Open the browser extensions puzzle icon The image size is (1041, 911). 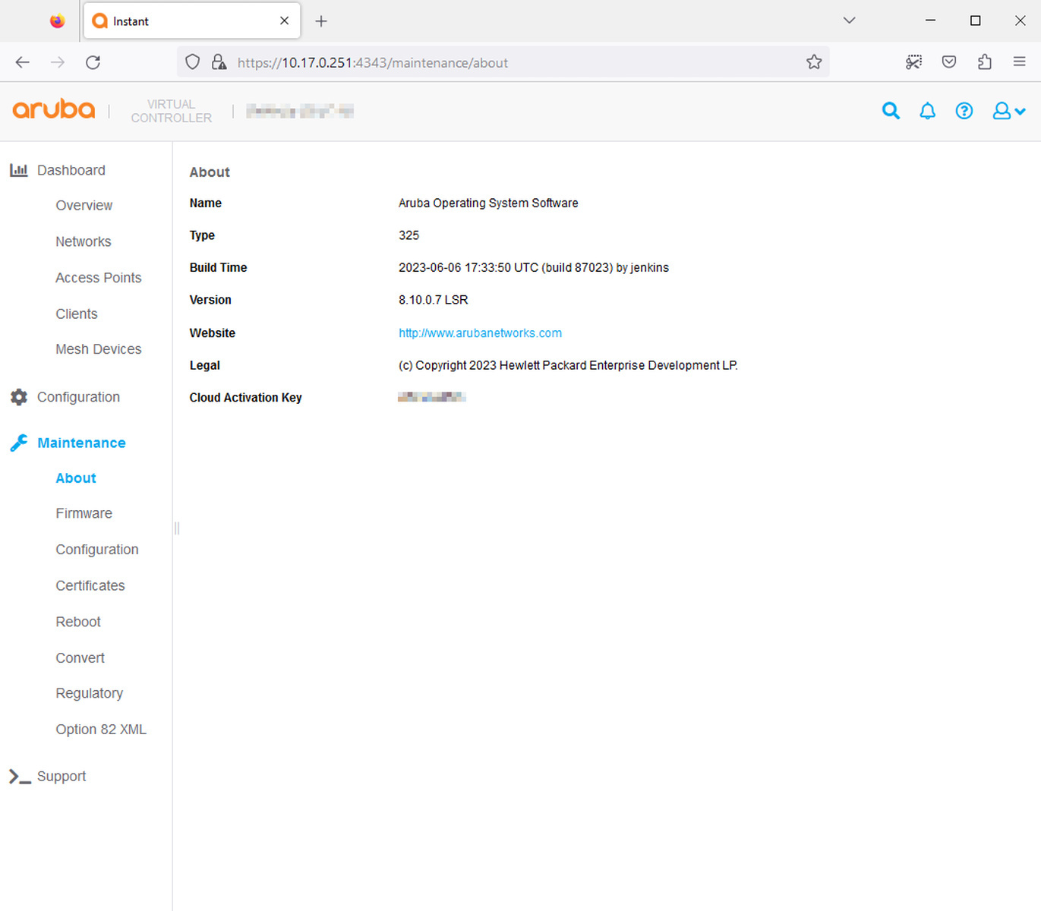tap(985, 62)
